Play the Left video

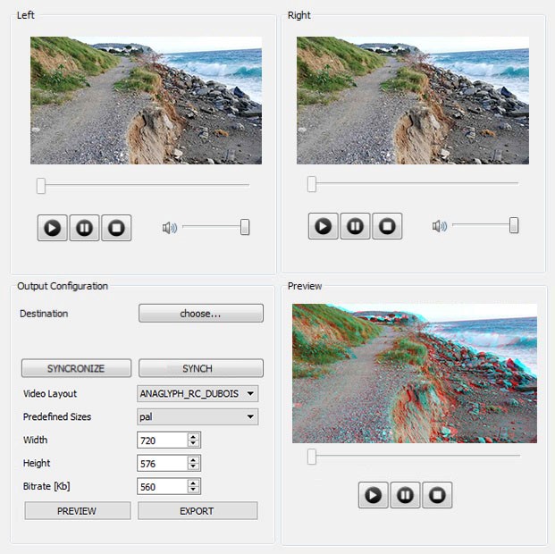(53, 228)
